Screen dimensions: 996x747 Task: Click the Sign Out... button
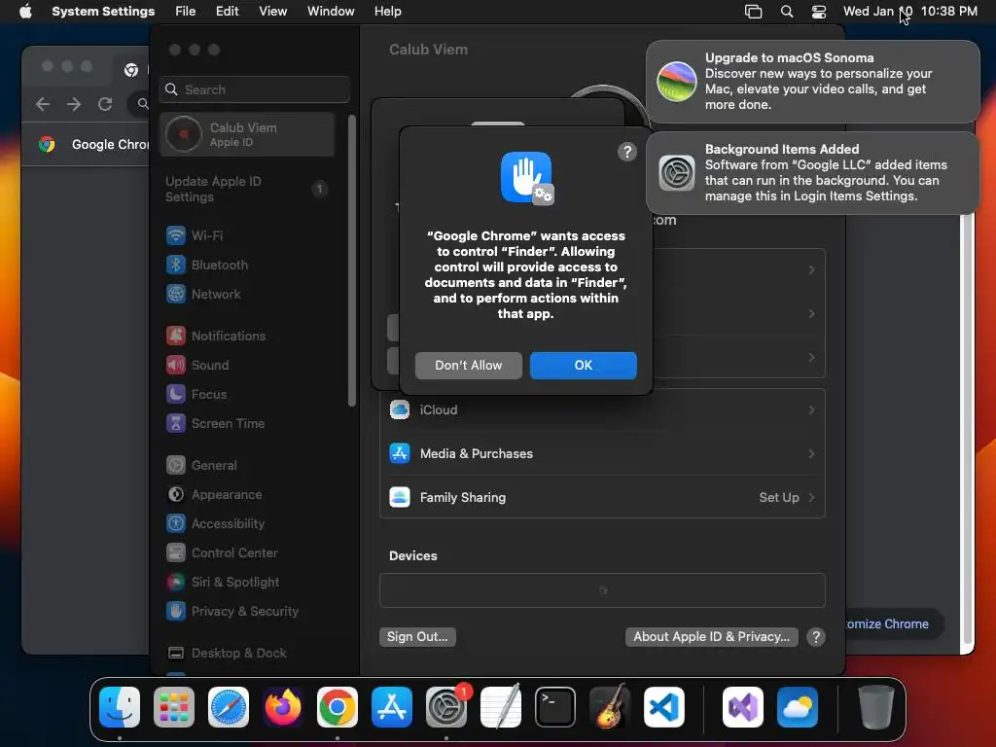coord(417,636)
